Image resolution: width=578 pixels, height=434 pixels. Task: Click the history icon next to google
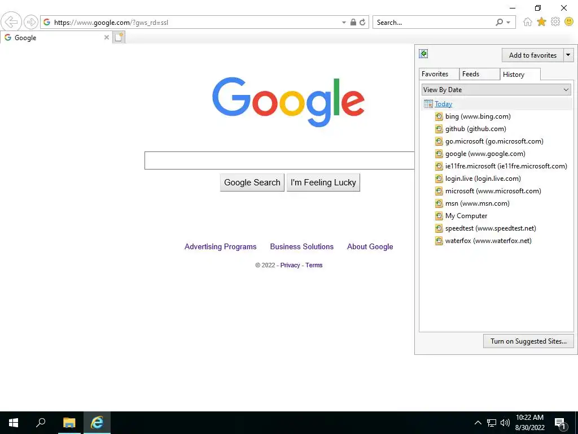[x=439, y=154]
